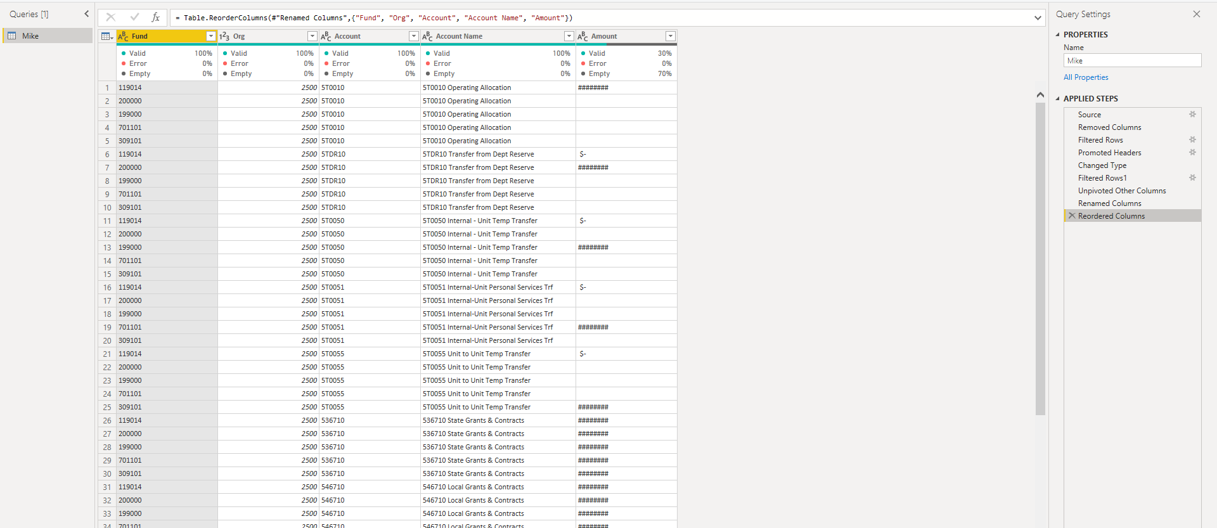Image resolution: width=1217 pixels, height=528 pixels.
Task: Open settings gear for Filtered Rows step
Action: tap(1192, 139)
